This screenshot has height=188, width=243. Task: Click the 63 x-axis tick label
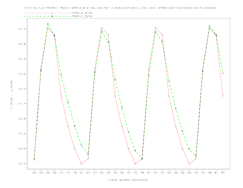pos(176,173)
